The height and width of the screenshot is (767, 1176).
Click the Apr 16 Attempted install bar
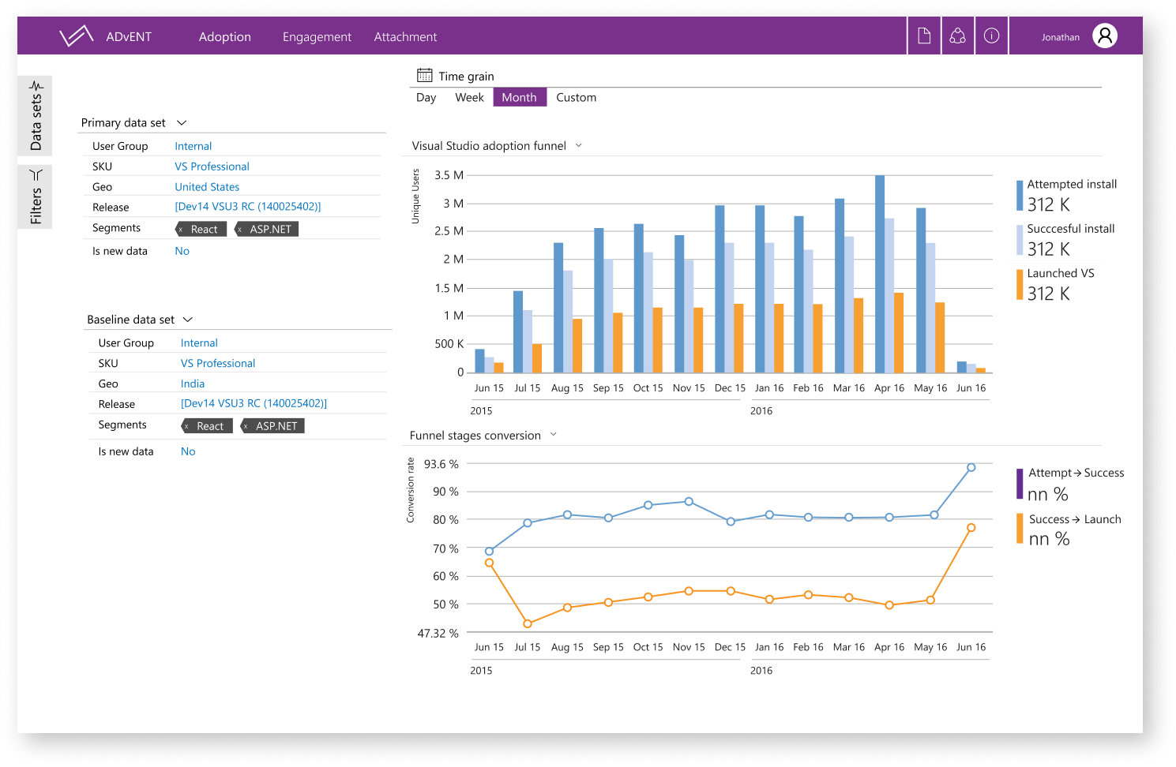coord(880,274)
